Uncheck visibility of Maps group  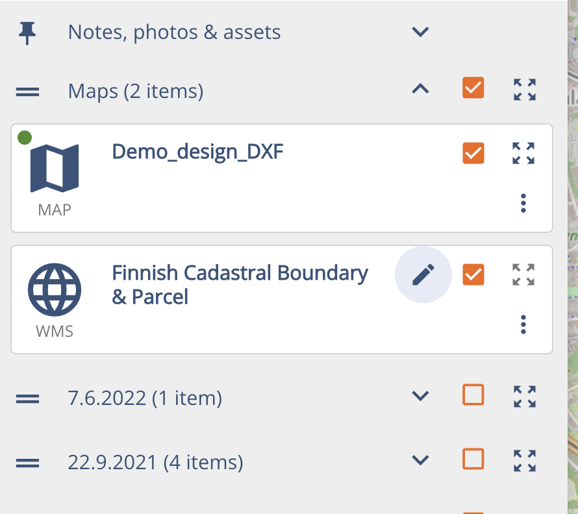click(x=473, y=88)
